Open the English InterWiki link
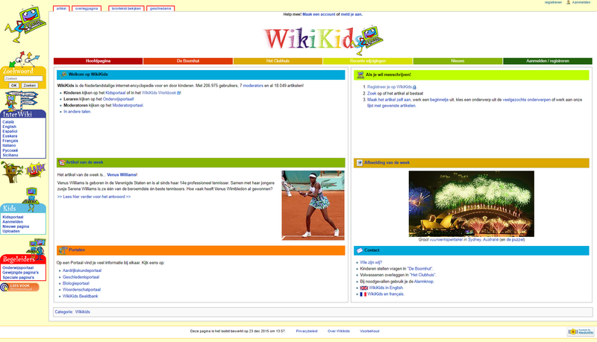The width and height of the screenshot is (597, 342). [9, 127]
